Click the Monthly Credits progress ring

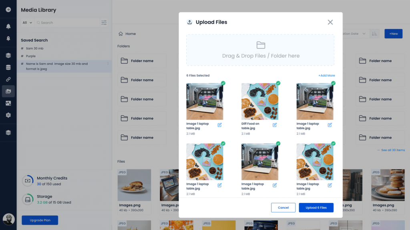[28, 181]
